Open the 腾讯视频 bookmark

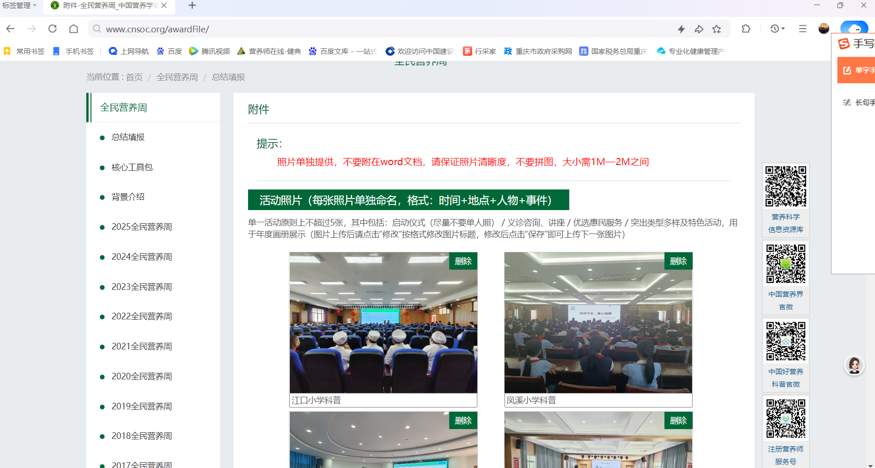pos(210,51)
